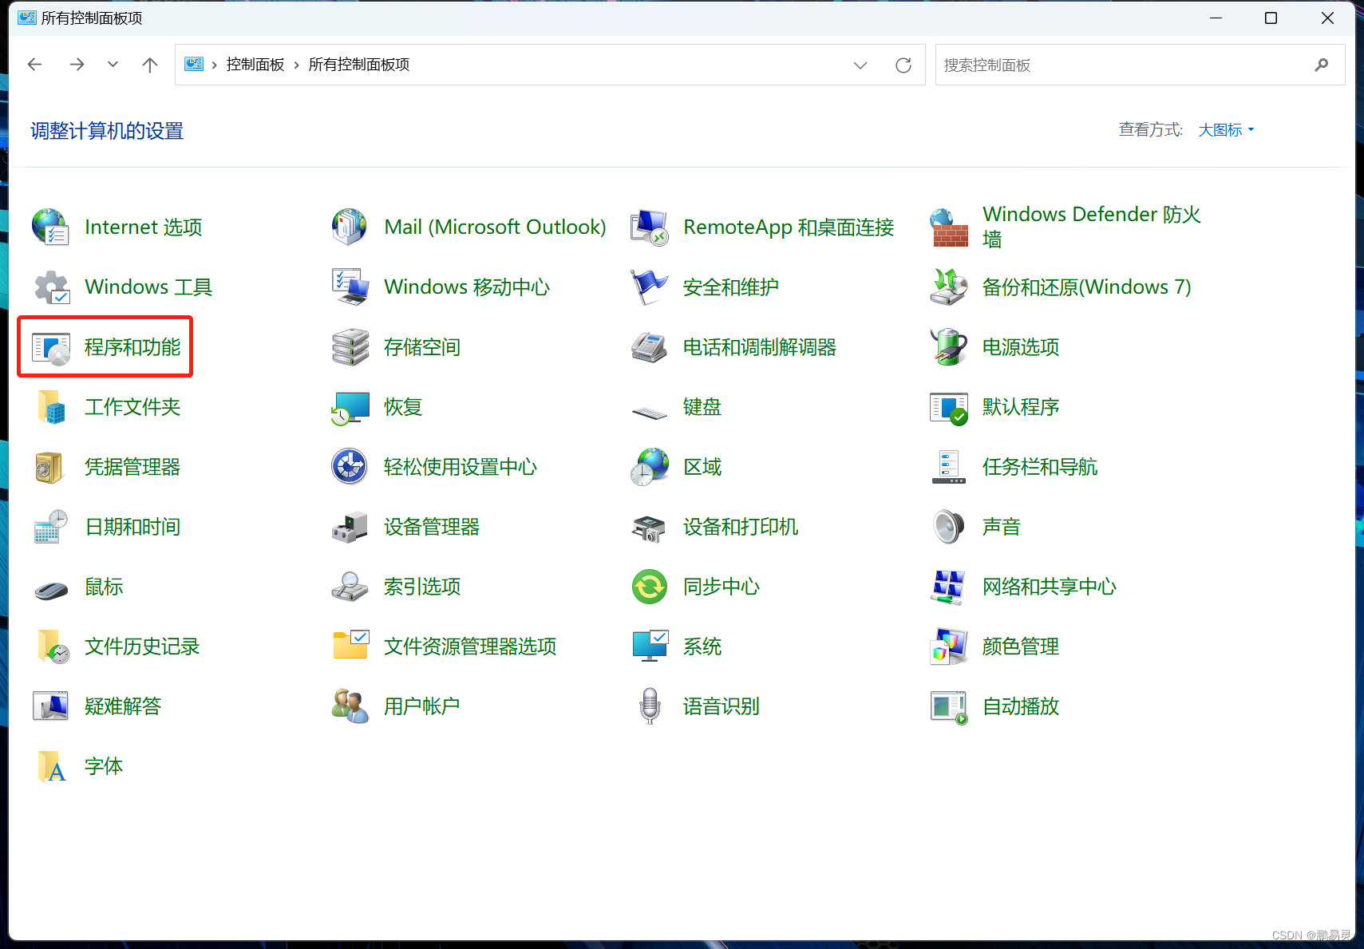
Task: Open Internet 选项 settings
Action: coord(143,227)
